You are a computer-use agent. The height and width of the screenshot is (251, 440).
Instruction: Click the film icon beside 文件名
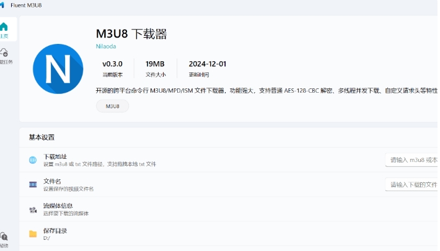33,184
